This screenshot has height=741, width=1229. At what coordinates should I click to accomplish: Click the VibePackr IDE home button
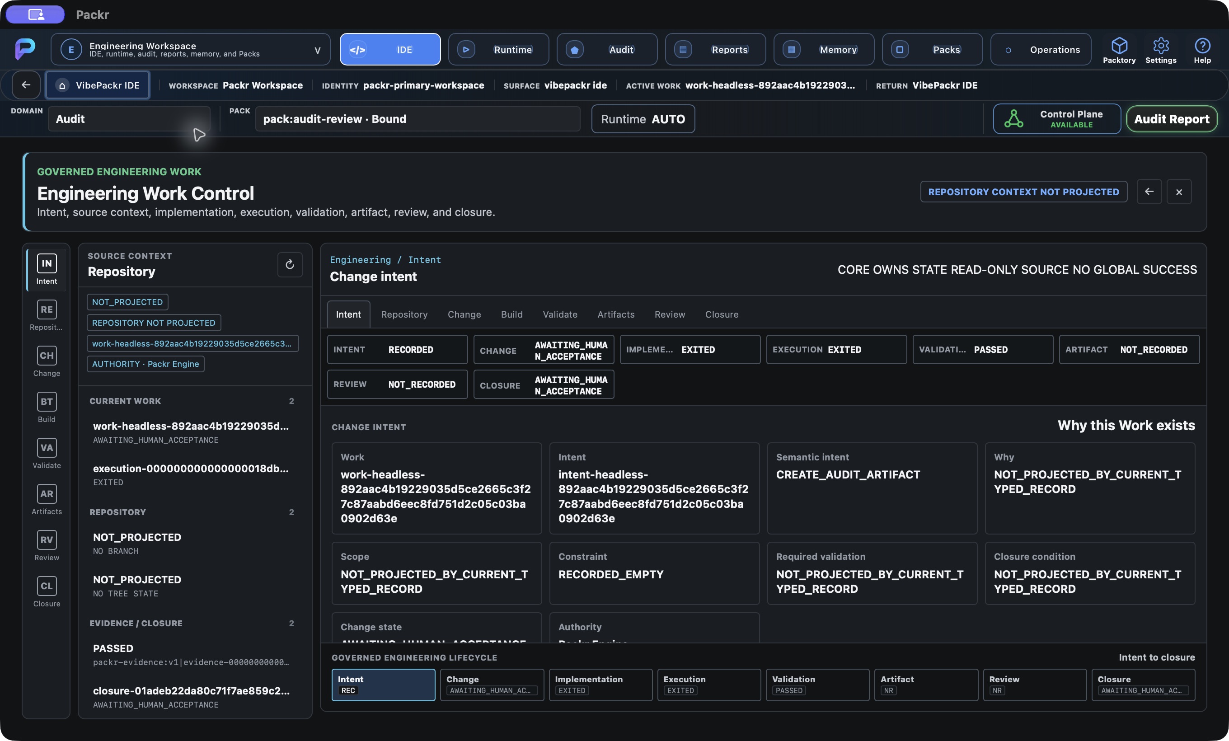click(97, 85)
